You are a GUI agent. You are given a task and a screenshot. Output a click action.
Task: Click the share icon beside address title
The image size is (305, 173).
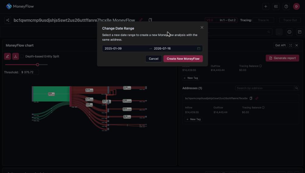coord(8,20)
